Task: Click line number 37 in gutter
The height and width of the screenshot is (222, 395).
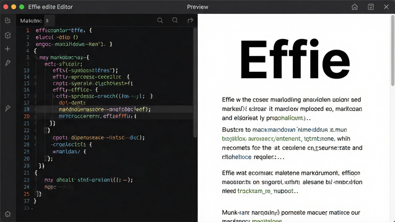Action: click(x=27, y=201)
